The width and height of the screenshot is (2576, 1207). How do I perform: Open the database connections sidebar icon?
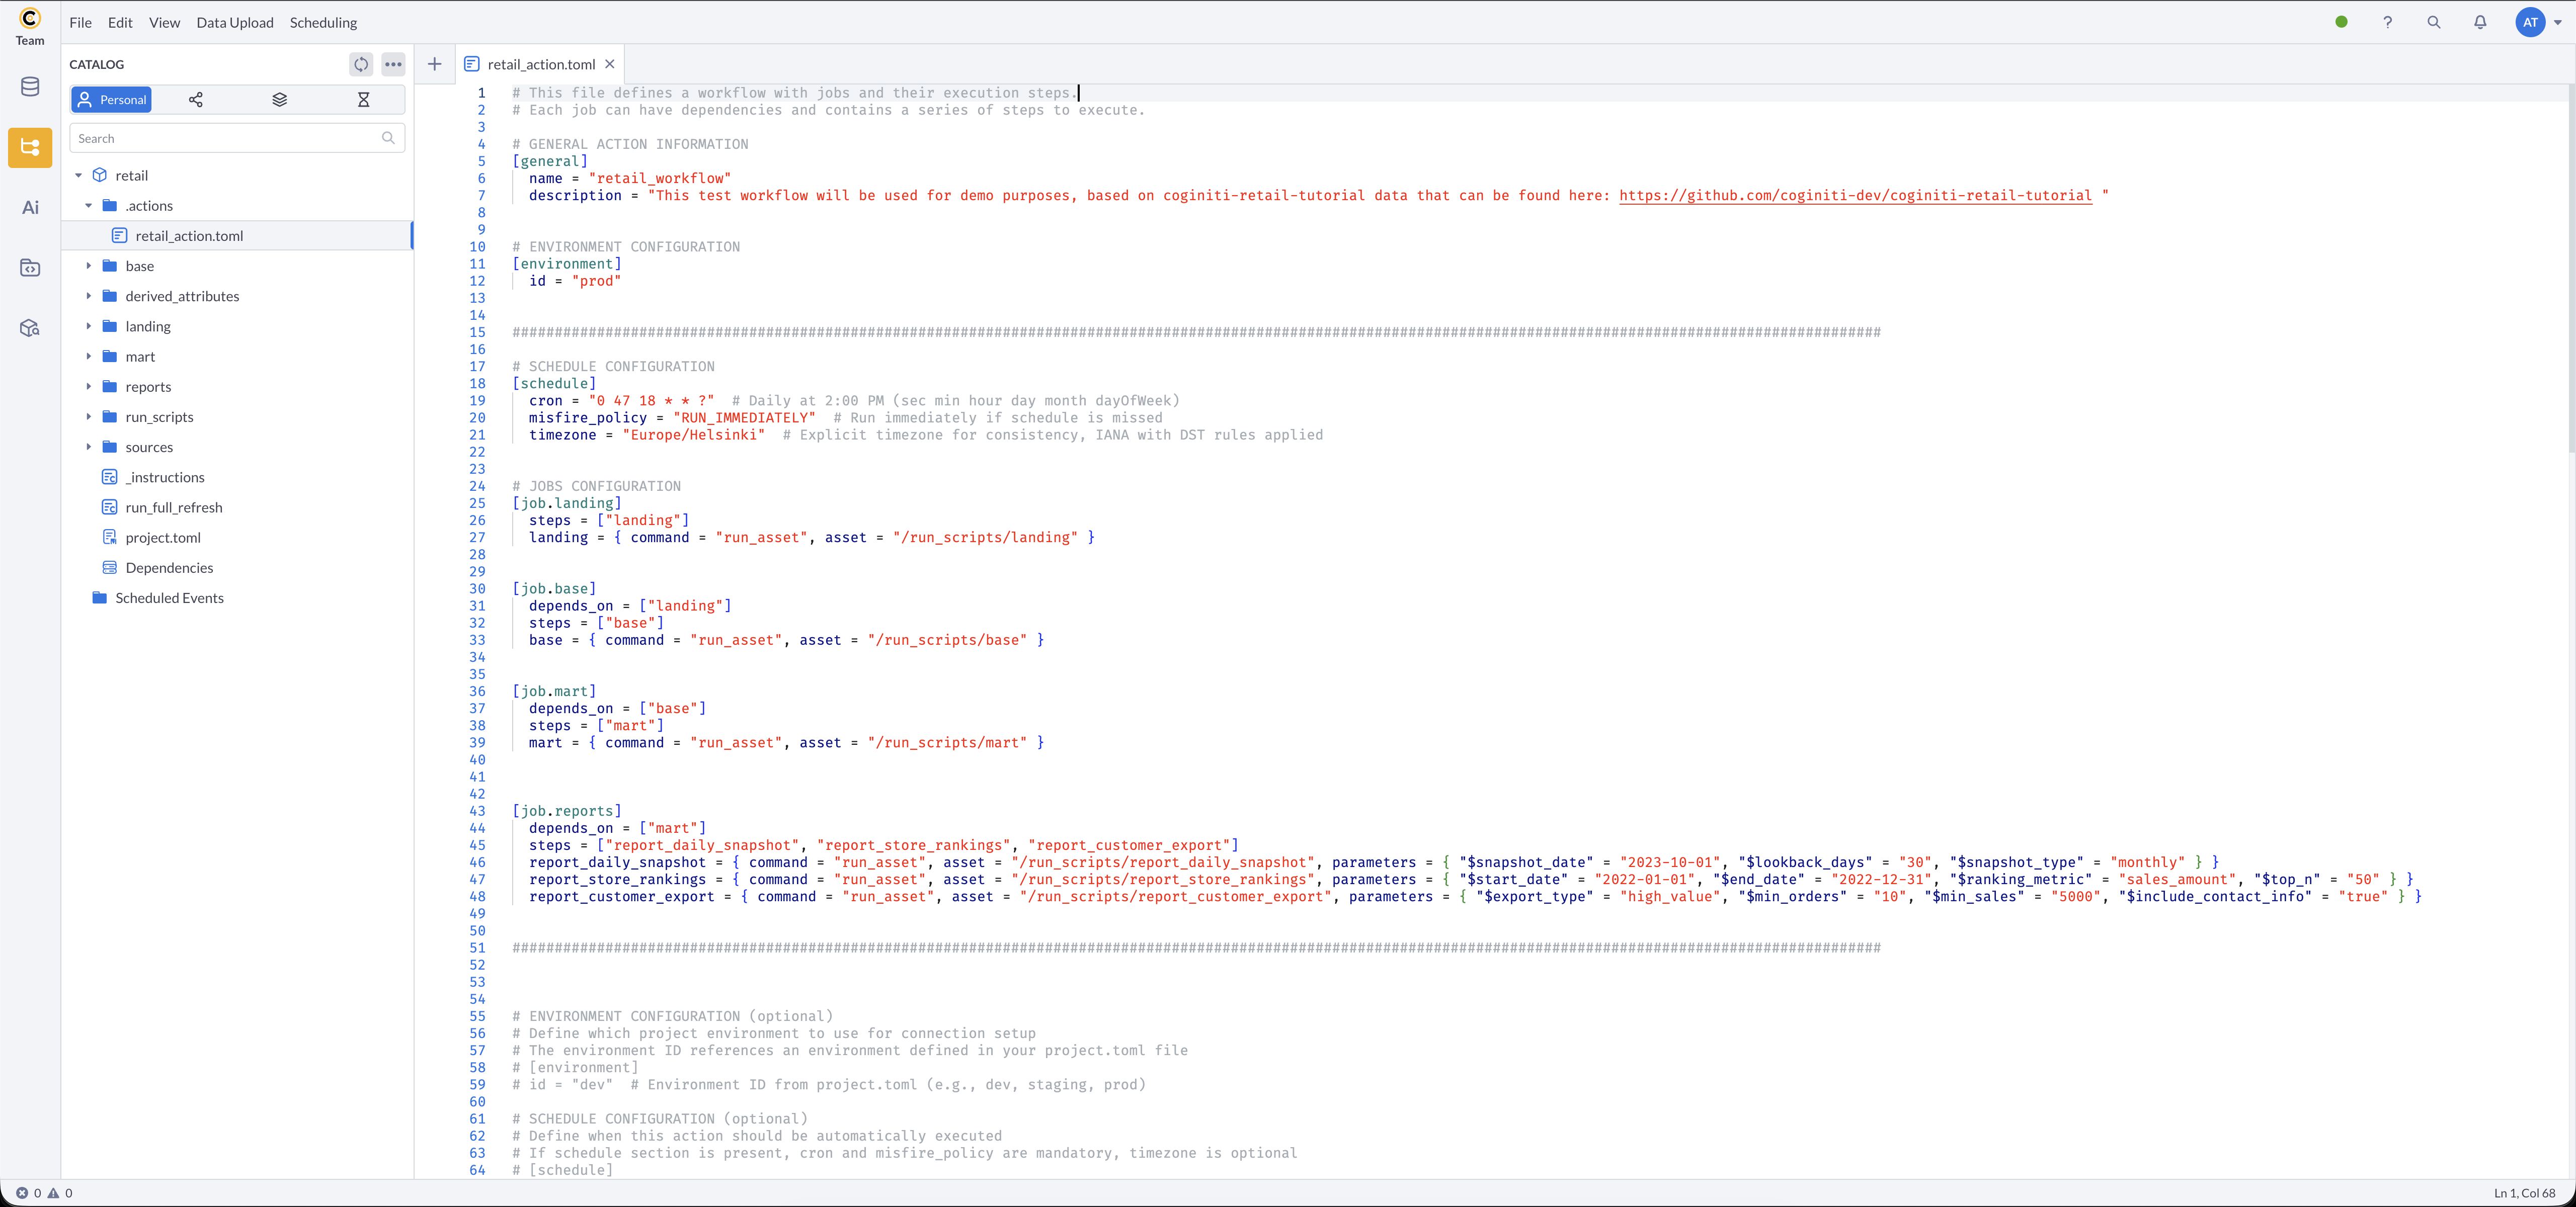(29, 87)
